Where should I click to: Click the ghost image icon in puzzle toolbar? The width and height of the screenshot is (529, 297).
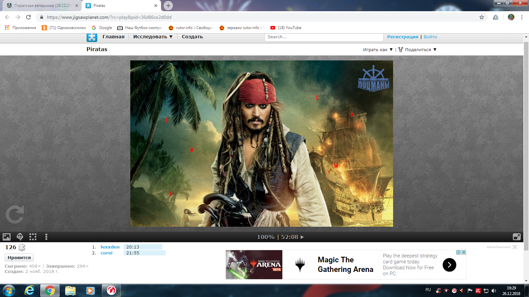20,237
